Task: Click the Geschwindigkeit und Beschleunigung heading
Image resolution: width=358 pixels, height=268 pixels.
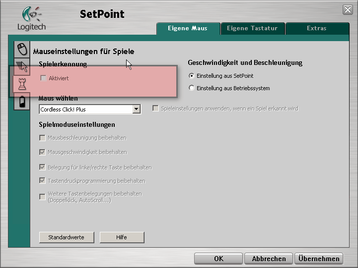Action: click(245, 62)
